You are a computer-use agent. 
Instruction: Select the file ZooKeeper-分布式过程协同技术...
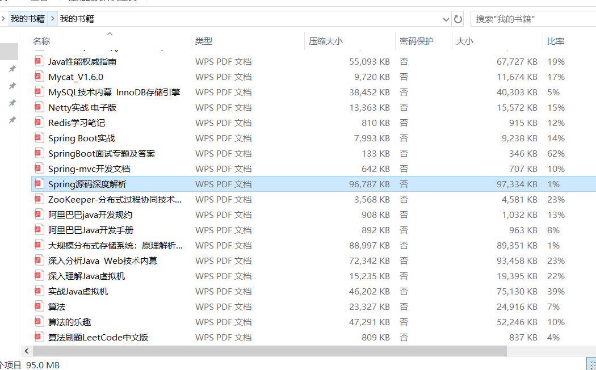pyautogui.click(x=115, y=199)
